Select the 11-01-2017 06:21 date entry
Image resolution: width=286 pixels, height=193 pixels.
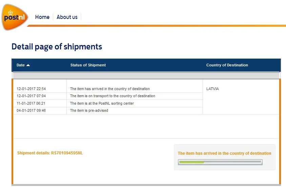pyautogui.click(x=31, y=103)
